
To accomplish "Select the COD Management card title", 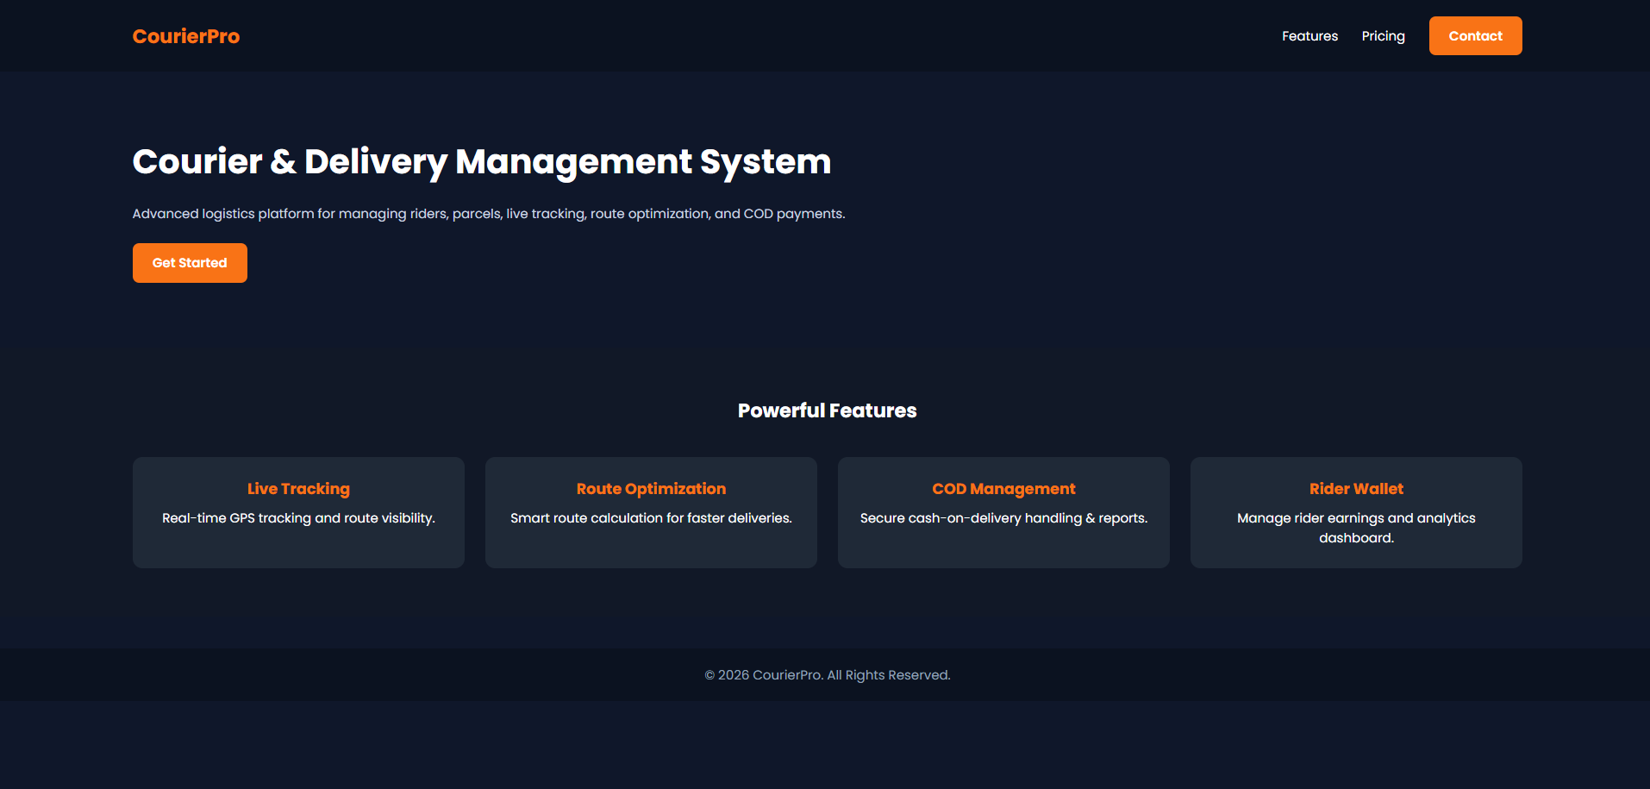I will [x=1003, y=489].
